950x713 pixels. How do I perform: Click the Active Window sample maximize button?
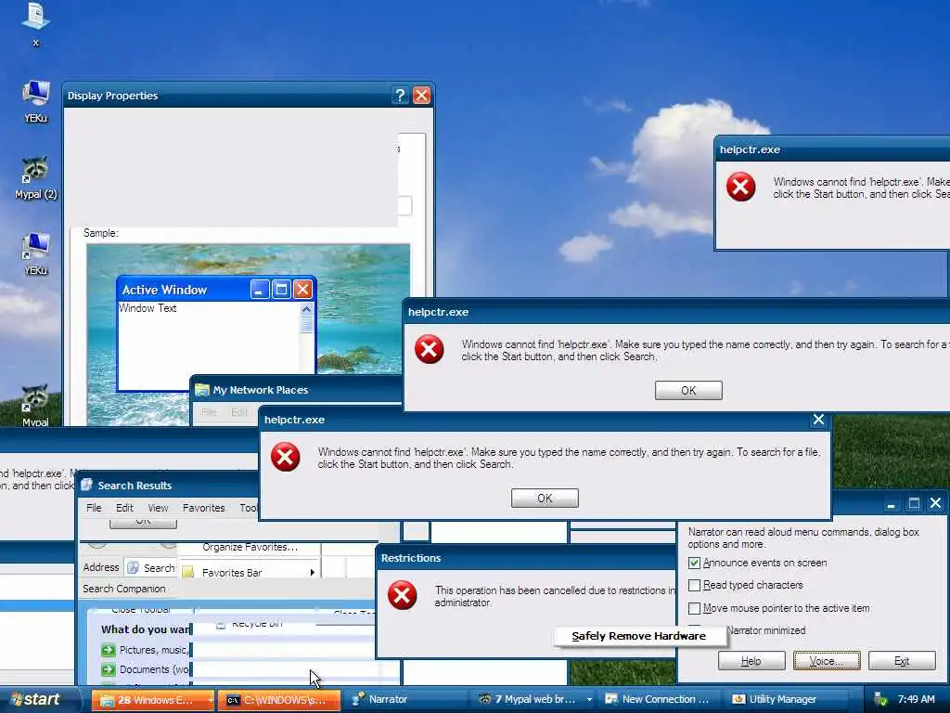pyautogui.click(x=281, y=290)
